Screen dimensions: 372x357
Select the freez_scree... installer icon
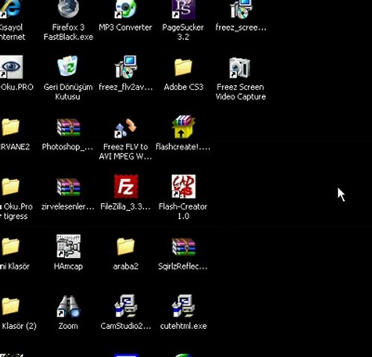[241, 9]
